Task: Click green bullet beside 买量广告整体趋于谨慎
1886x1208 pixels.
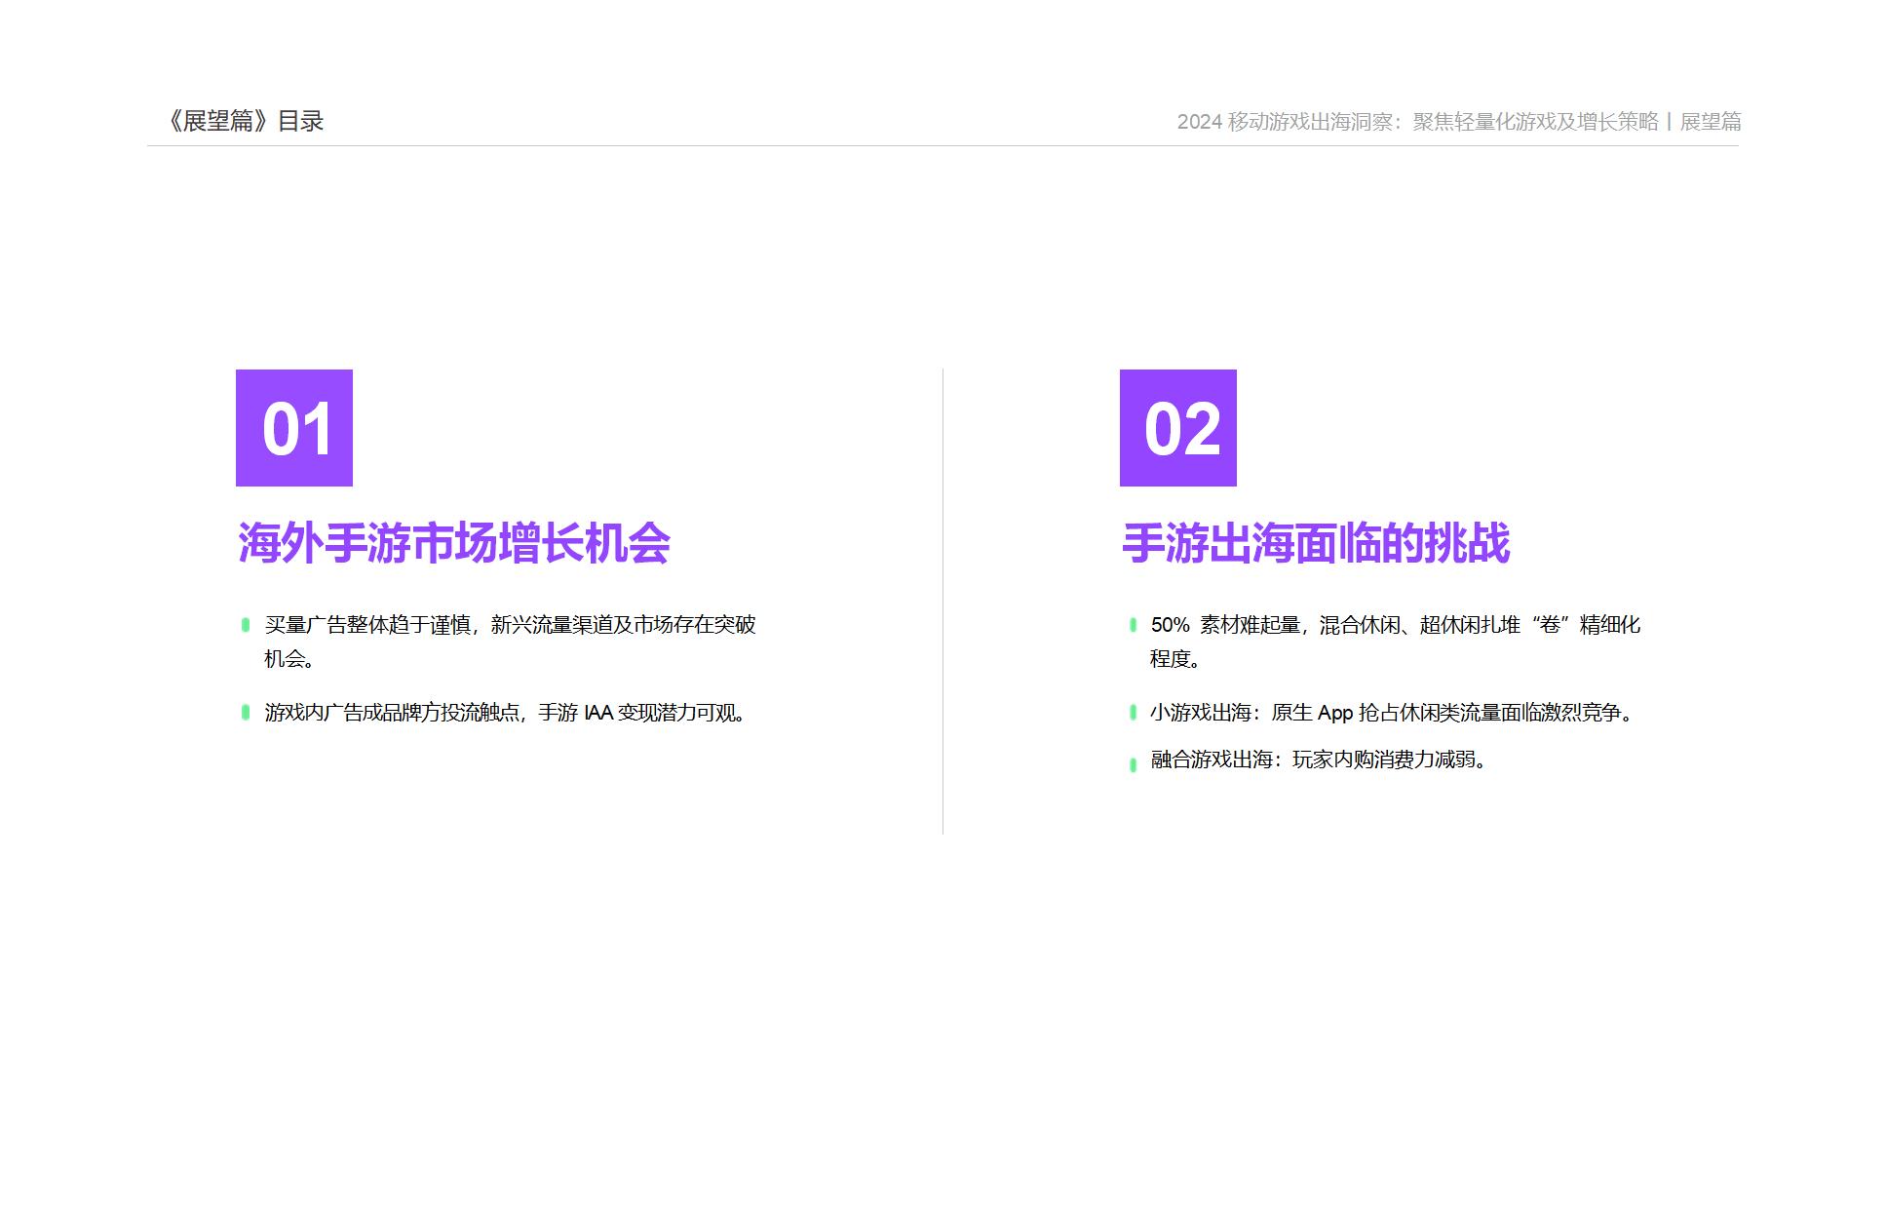Action: (x=246, y=625)
